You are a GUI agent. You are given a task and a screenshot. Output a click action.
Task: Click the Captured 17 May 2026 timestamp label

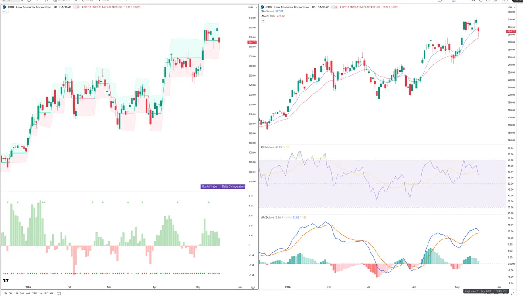pos(486,291)
